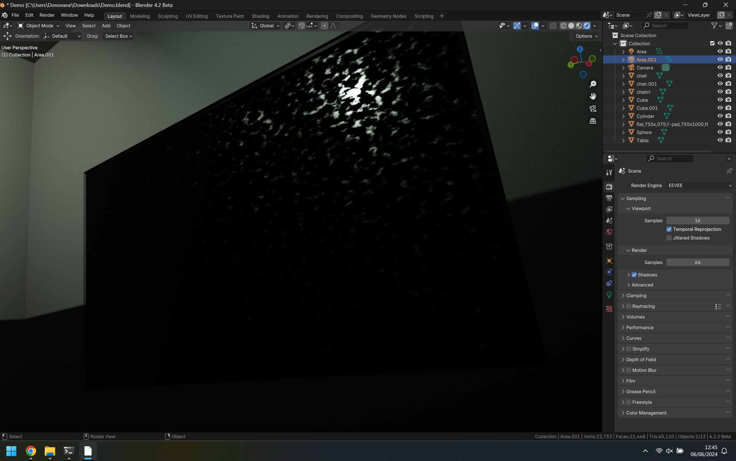Screen dimensions: 736x461
Task: Open the World properties tab
Action: (609, 232)
